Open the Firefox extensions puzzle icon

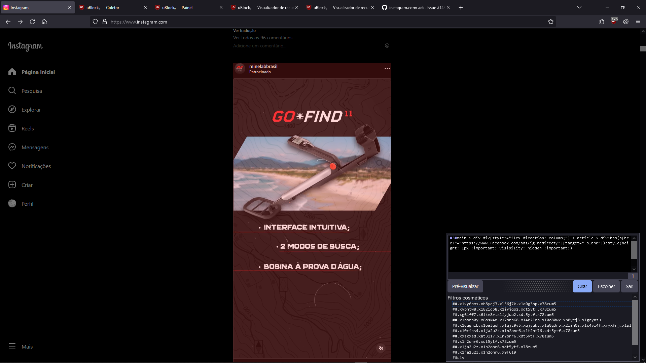(602, 22)
